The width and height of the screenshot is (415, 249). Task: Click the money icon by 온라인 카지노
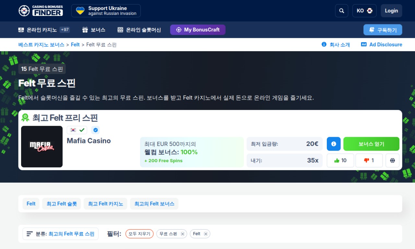click(x=21, y=30)
